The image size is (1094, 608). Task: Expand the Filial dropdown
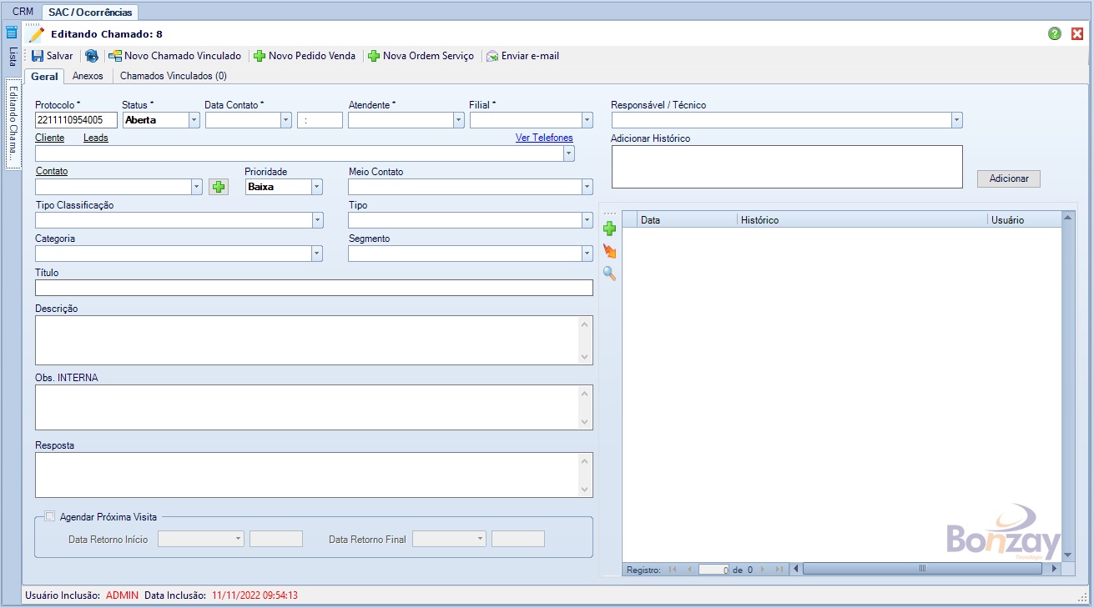pos(587,120)
